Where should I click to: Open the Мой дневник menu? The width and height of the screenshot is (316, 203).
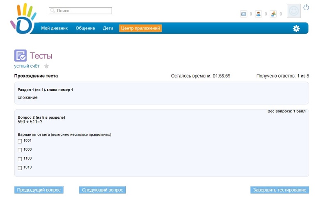(x=54, y=28)
